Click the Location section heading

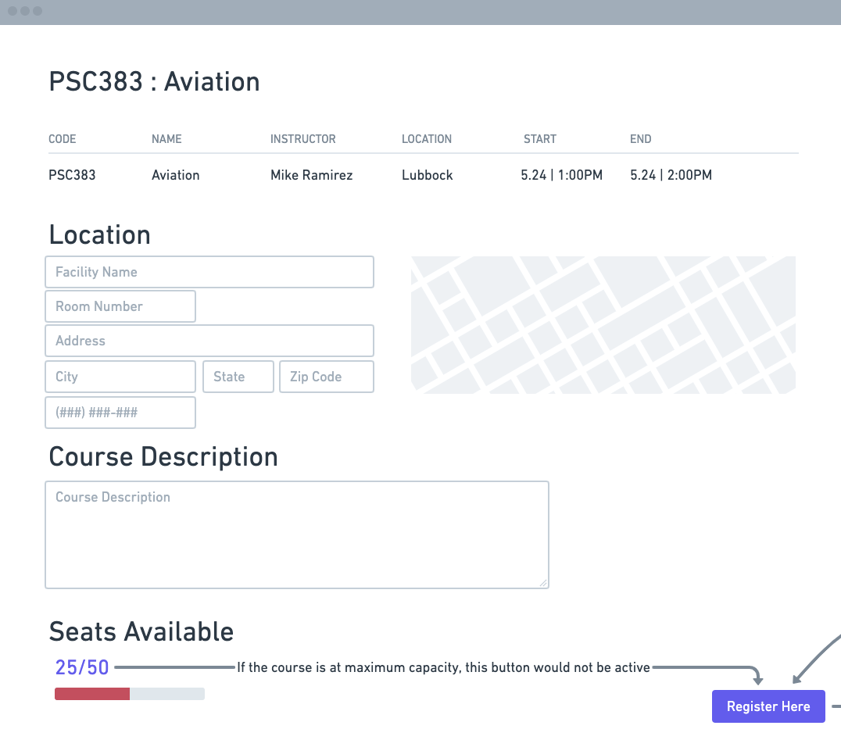tap(100, 235)
